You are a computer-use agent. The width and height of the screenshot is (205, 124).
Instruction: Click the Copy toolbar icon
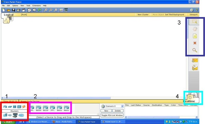[x=29, y=10]
